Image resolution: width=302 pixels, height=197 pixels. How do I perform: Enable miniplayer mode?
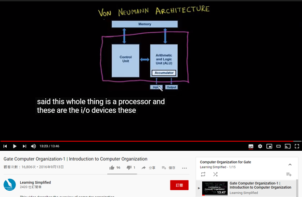(269, 146)
